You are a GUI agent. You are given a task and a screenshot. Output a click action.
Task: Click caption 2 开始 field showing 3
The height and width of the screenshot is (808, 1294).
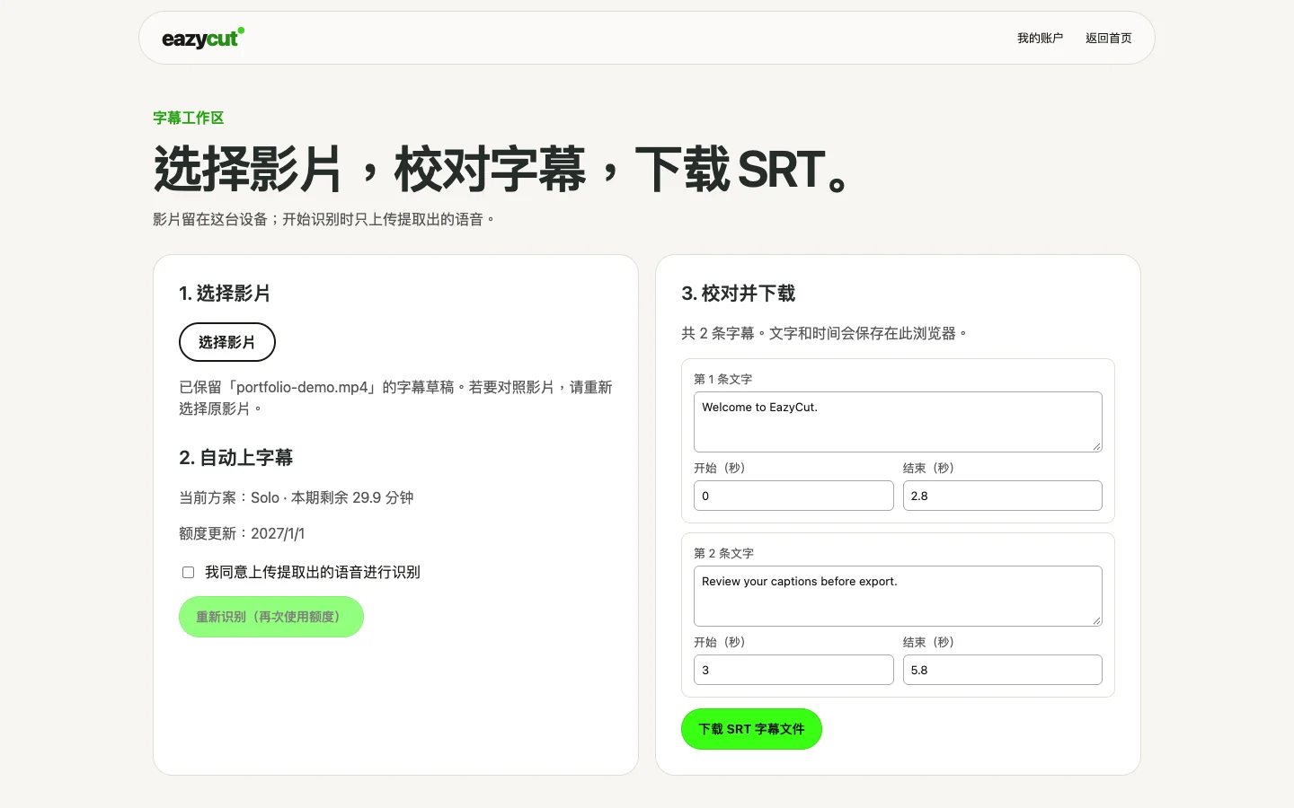point(793,670)
